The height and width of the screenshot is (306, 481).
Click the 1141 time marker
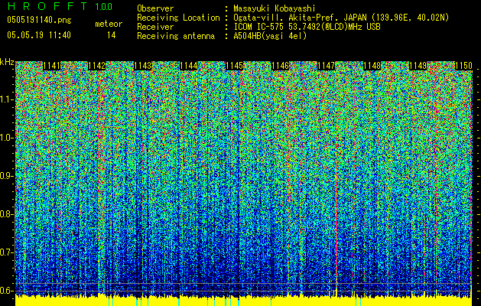point(51,66)
